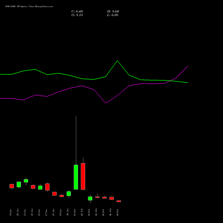
Task: Select the red candle for 06 Feb
Action: 111,198
